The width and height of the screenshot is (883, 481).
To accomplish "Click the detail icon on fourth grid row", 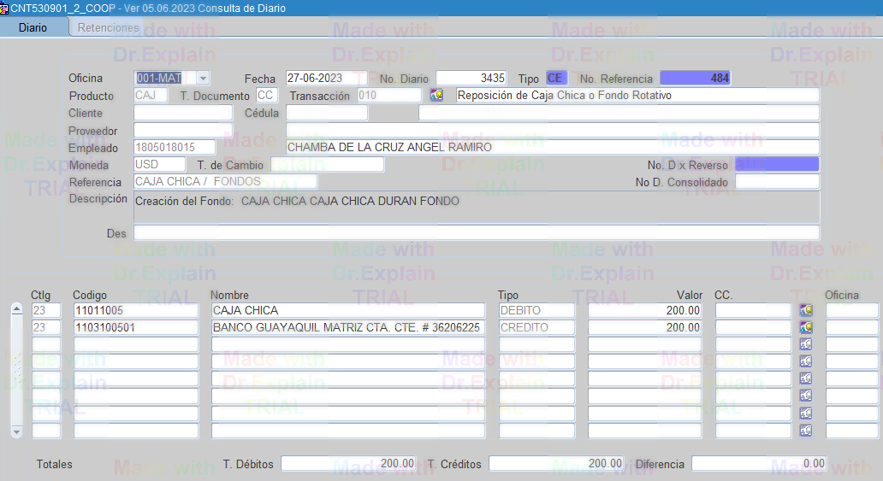I will [x=805, y=361].
